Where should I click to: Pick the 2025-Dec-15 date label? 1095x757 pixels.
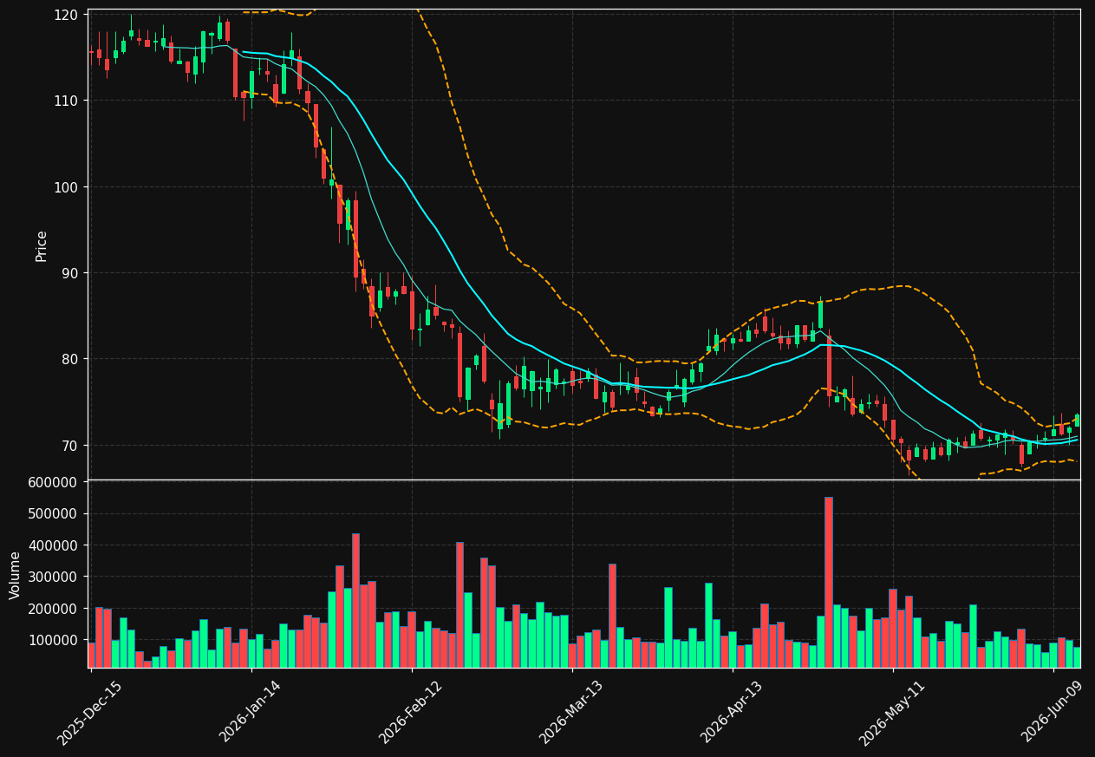pos(89,712)
